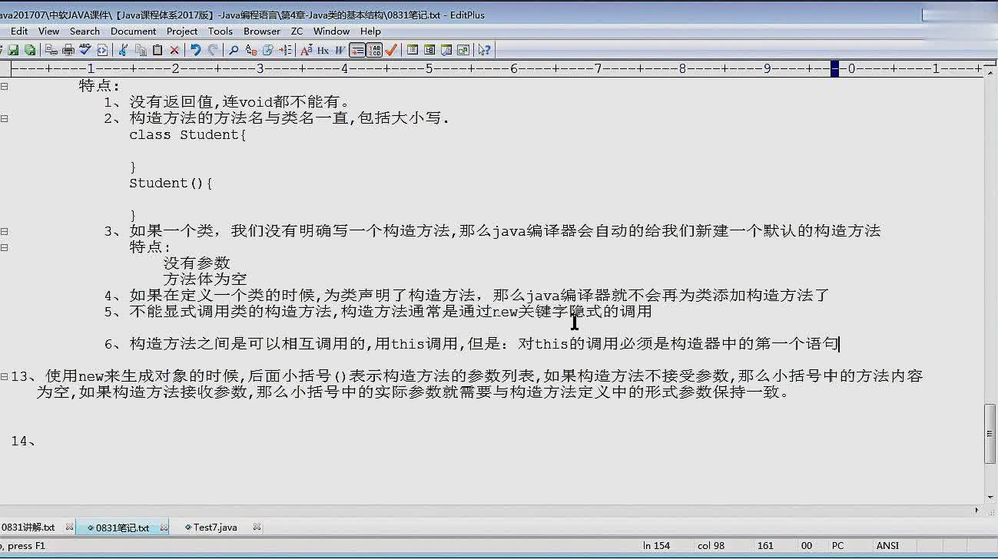Close the Test7.java tab
Screen dimensions: 998x559
pos(257,528)
